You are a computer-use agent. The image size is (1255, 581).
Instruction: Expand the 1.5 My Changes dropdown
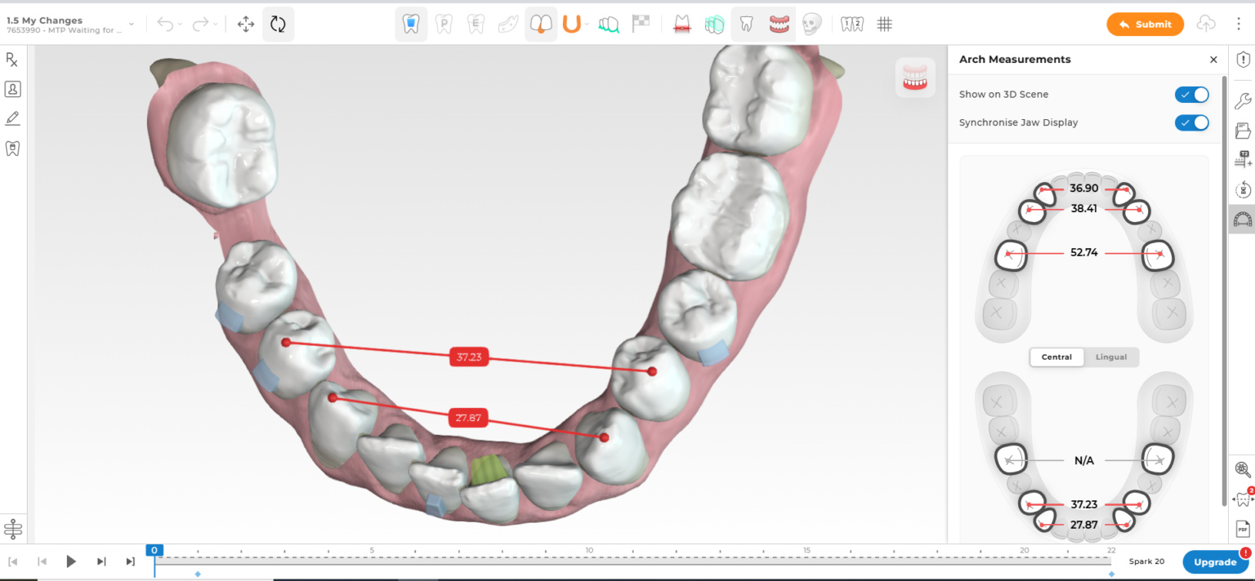pos(132,24)
